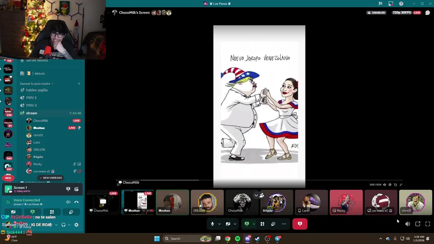Open the soundboard icon in call controls
Image resolution: width=434 pixels, height=244 pixels.
(x=273, y=224)
